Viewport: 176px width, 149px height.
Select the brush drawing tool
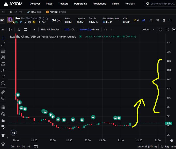3,70
